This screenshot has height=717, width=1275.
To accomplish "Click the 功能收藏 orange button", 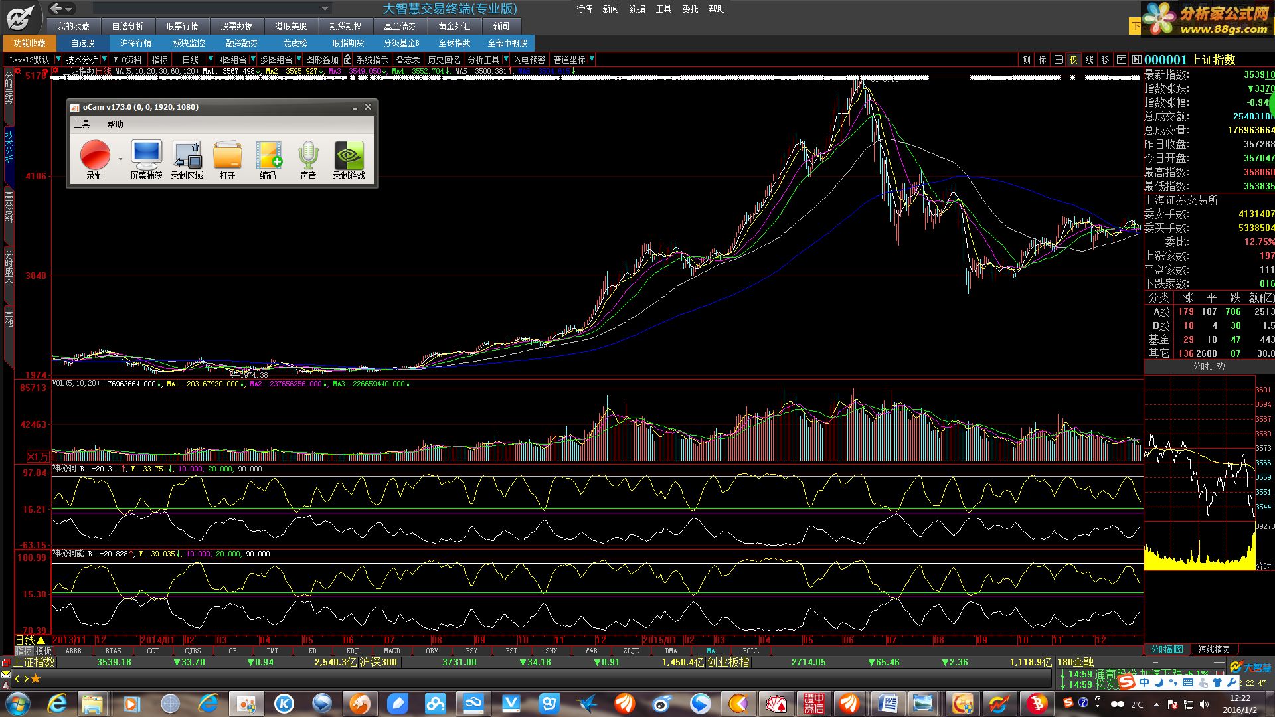I will click(x=29, y=43).
